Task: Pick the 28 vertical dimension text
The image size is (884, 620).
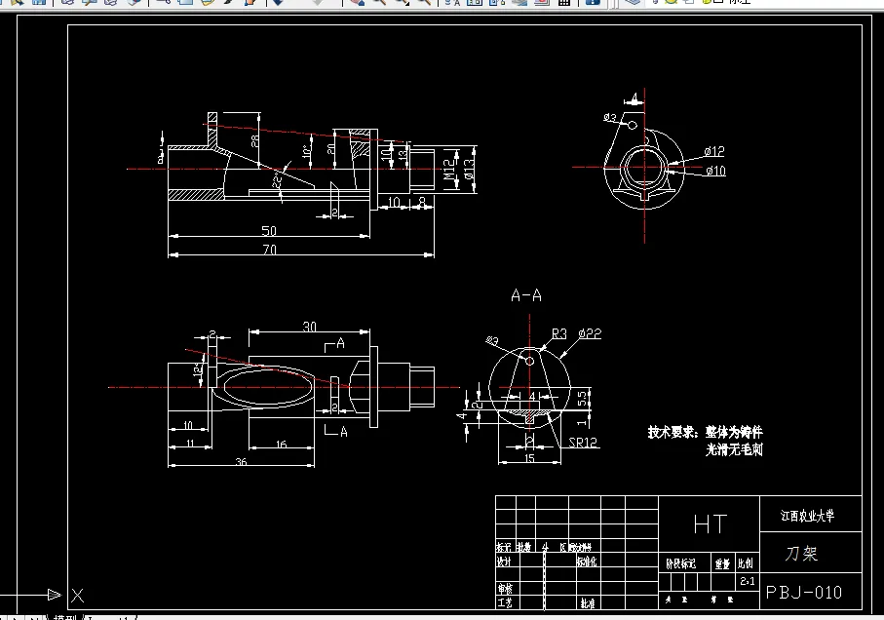Action: pyautogui.click(x=254, y=140)
